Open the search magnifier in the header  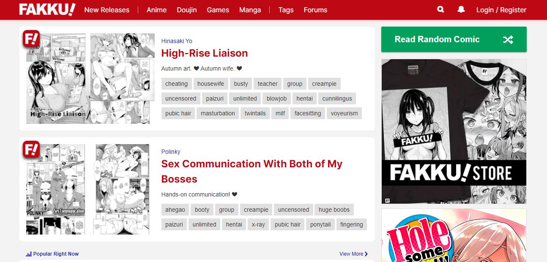(x=440, y=9)
